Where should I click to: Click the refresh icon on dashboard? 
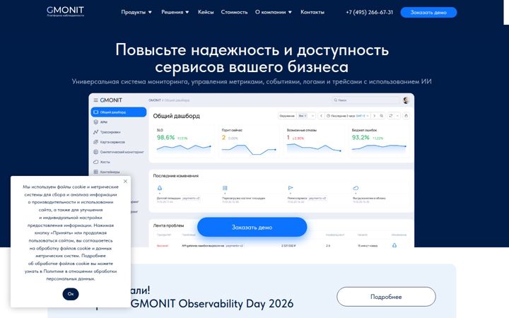[390, 116]
